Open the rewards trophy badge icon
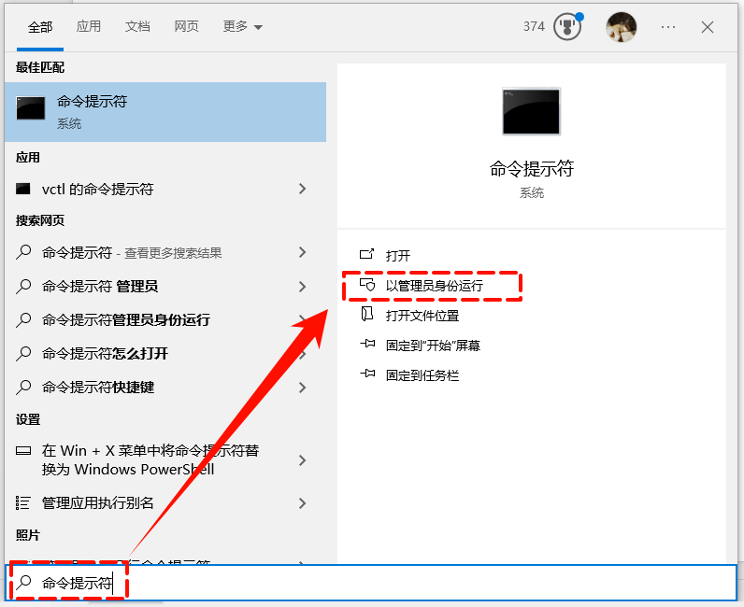Screen dimensions: 744x607 click(x=567, y=26)
